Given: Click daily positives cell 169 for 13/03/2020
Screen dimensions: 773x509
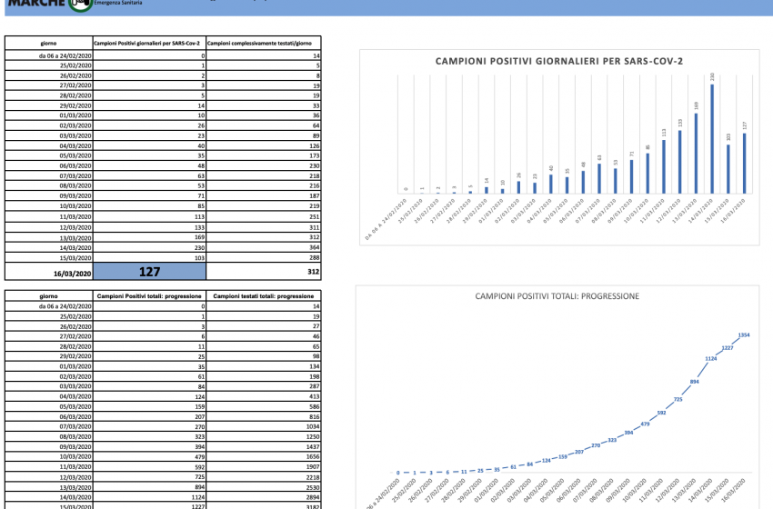Looking at the screenshot, I should pos(149,237).
